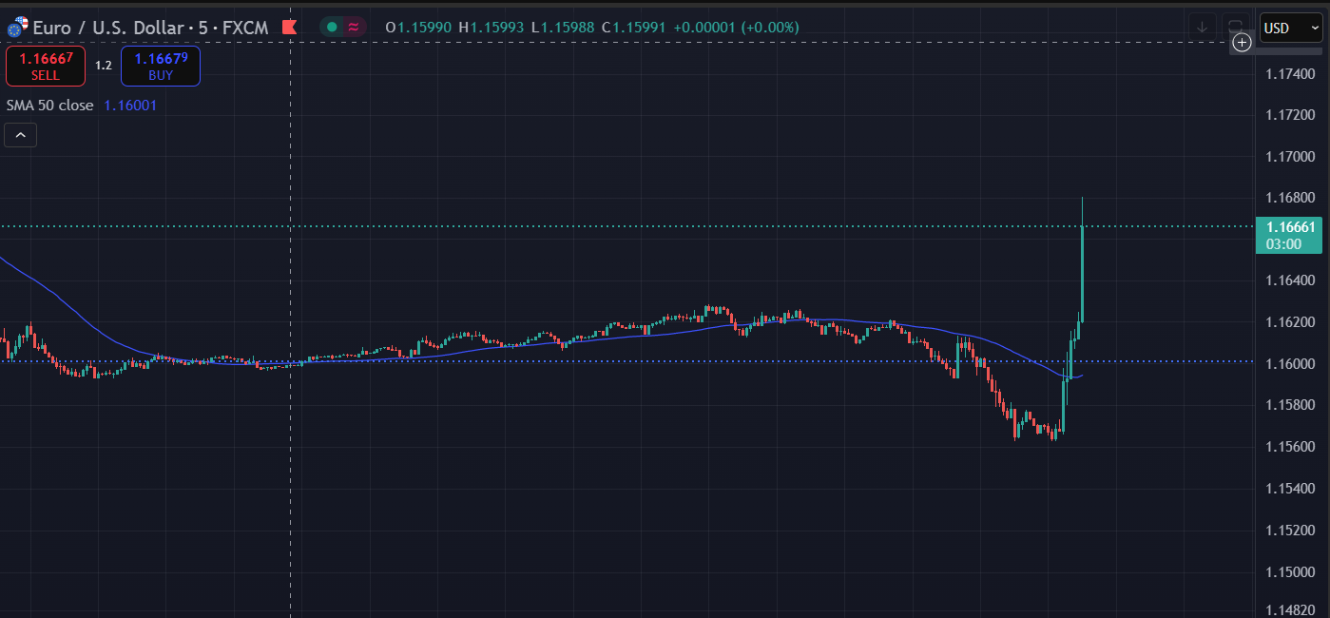This screenshot has width=1330, height=618.
Task: Click the low price value L1.15988
Action: pyautogui.click(x=562, y=28)
